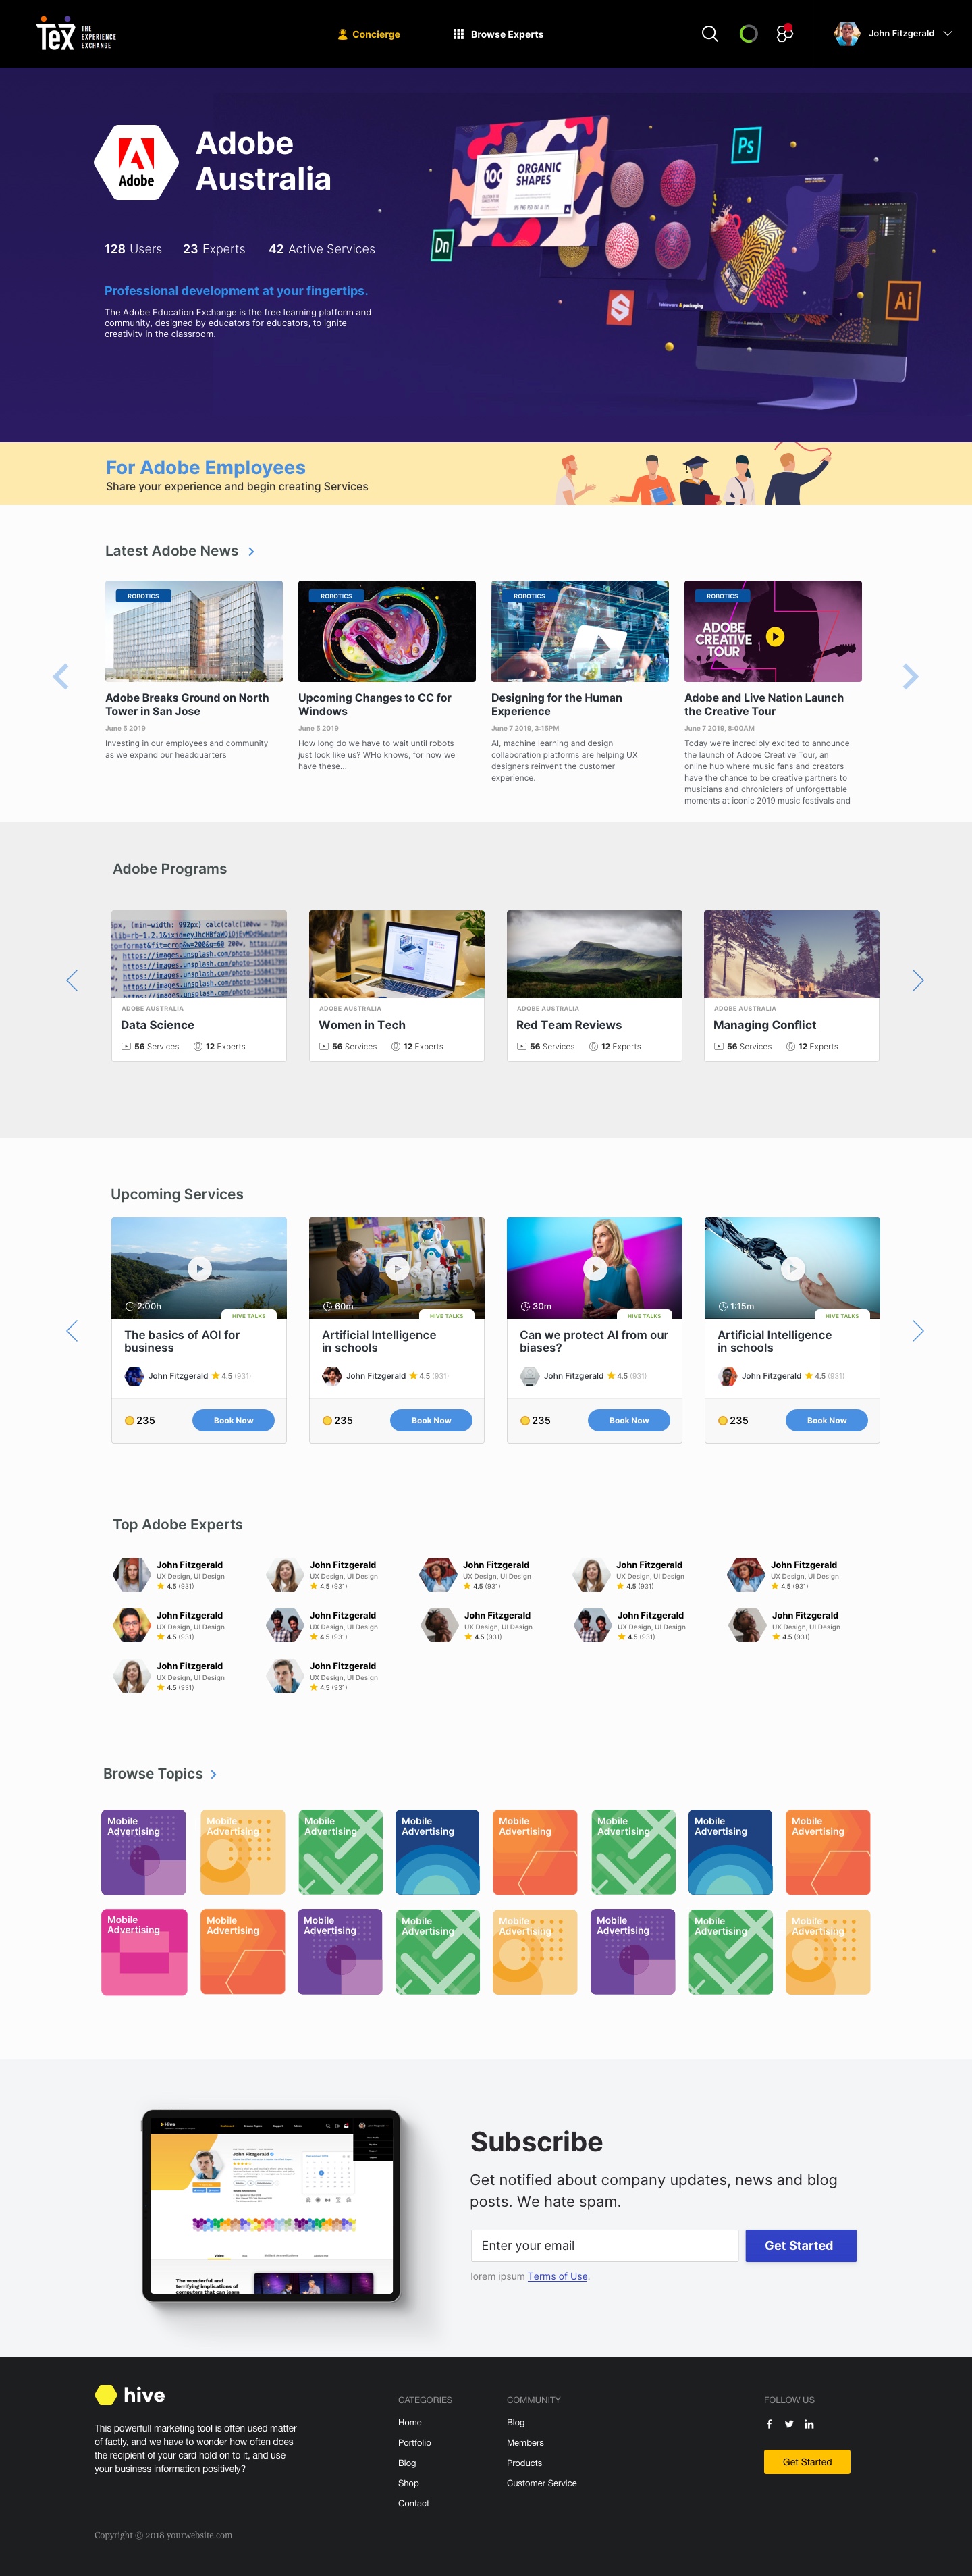Open the Designing for the Human Experience image
Viewport: 972px width, 2576px height.
tap(580, 631)
